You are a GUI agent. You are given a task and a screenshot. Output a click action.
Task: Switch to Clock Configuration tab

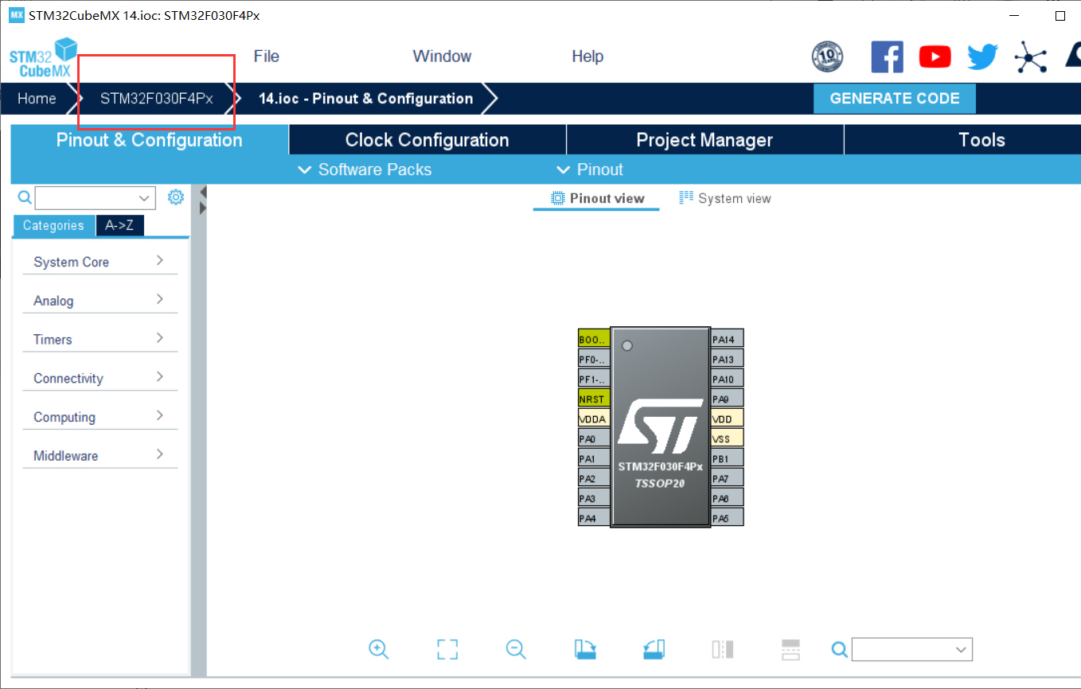pos(427,140)
